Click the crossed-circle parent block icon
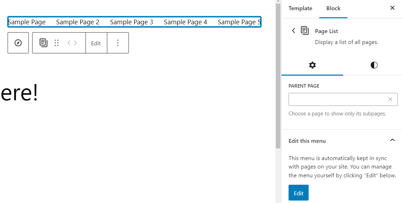This screenshot has width=402, height=203. pyautogui.click(x=18, y=43)
